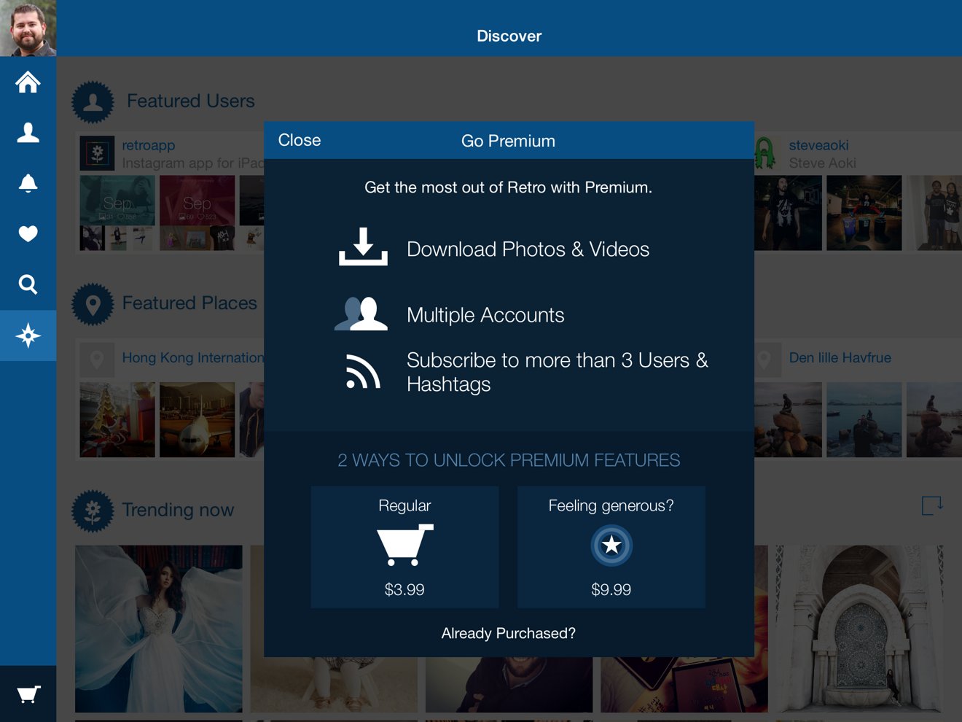Open the trending photo of ornate white archway
This screenshot has width=962, height=722.
click(x=859, y=629)
